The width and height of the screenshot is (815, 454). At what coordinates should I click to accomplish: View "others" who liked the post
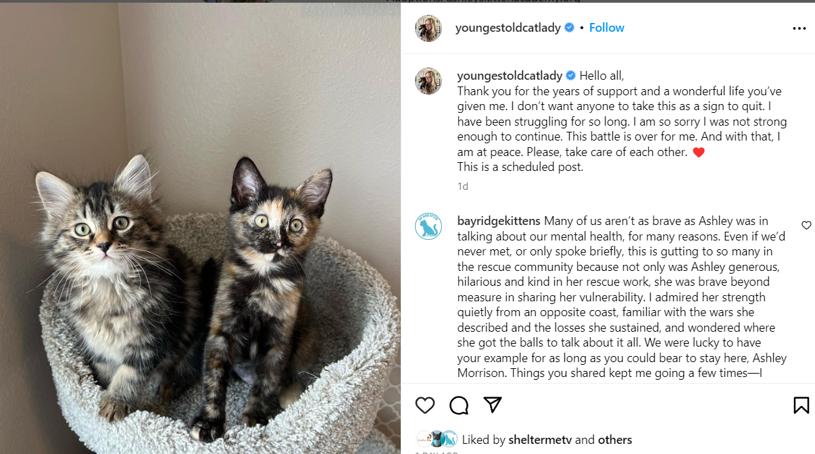click(x=614, y=440)
